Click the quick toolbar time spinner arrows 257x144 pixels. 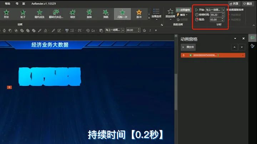138,30
